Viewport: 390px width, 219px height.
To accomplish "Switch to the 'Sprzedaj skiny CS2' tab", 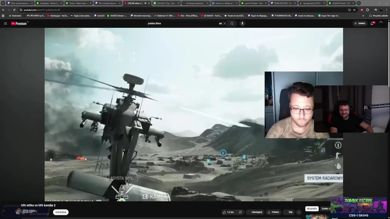I will pos(312,3).
